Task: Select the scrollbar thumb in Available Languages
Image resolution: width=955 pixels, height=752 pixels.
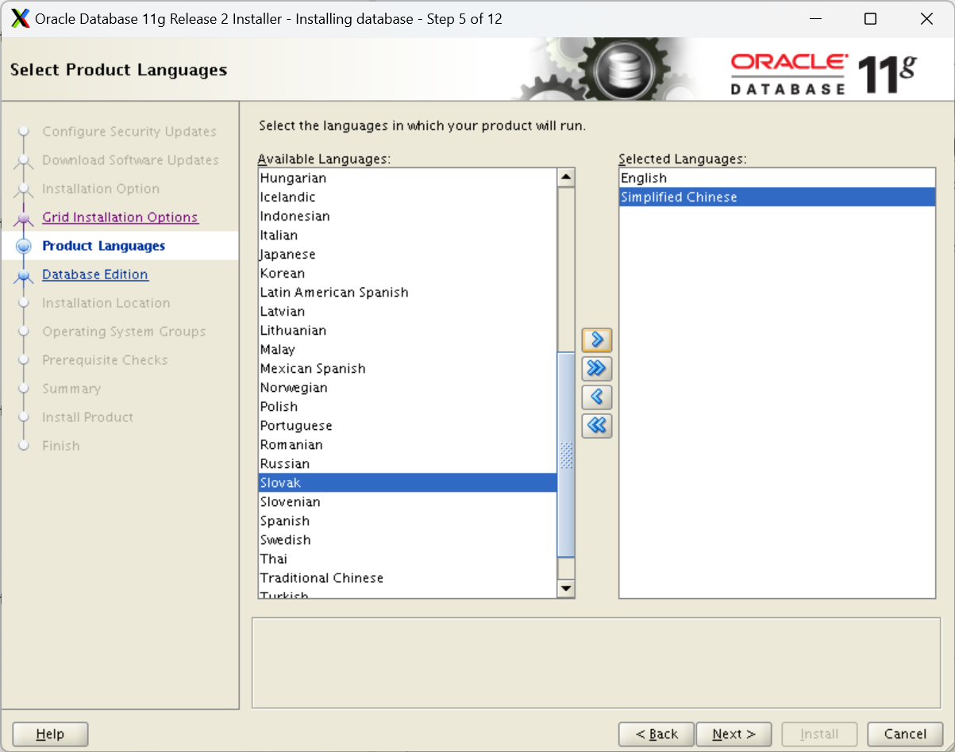Action: pos(566,455)
